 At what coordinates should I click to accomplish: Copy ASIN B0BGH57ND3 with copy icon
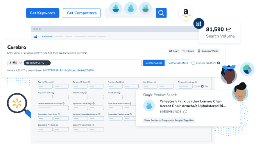coord(185,112)
